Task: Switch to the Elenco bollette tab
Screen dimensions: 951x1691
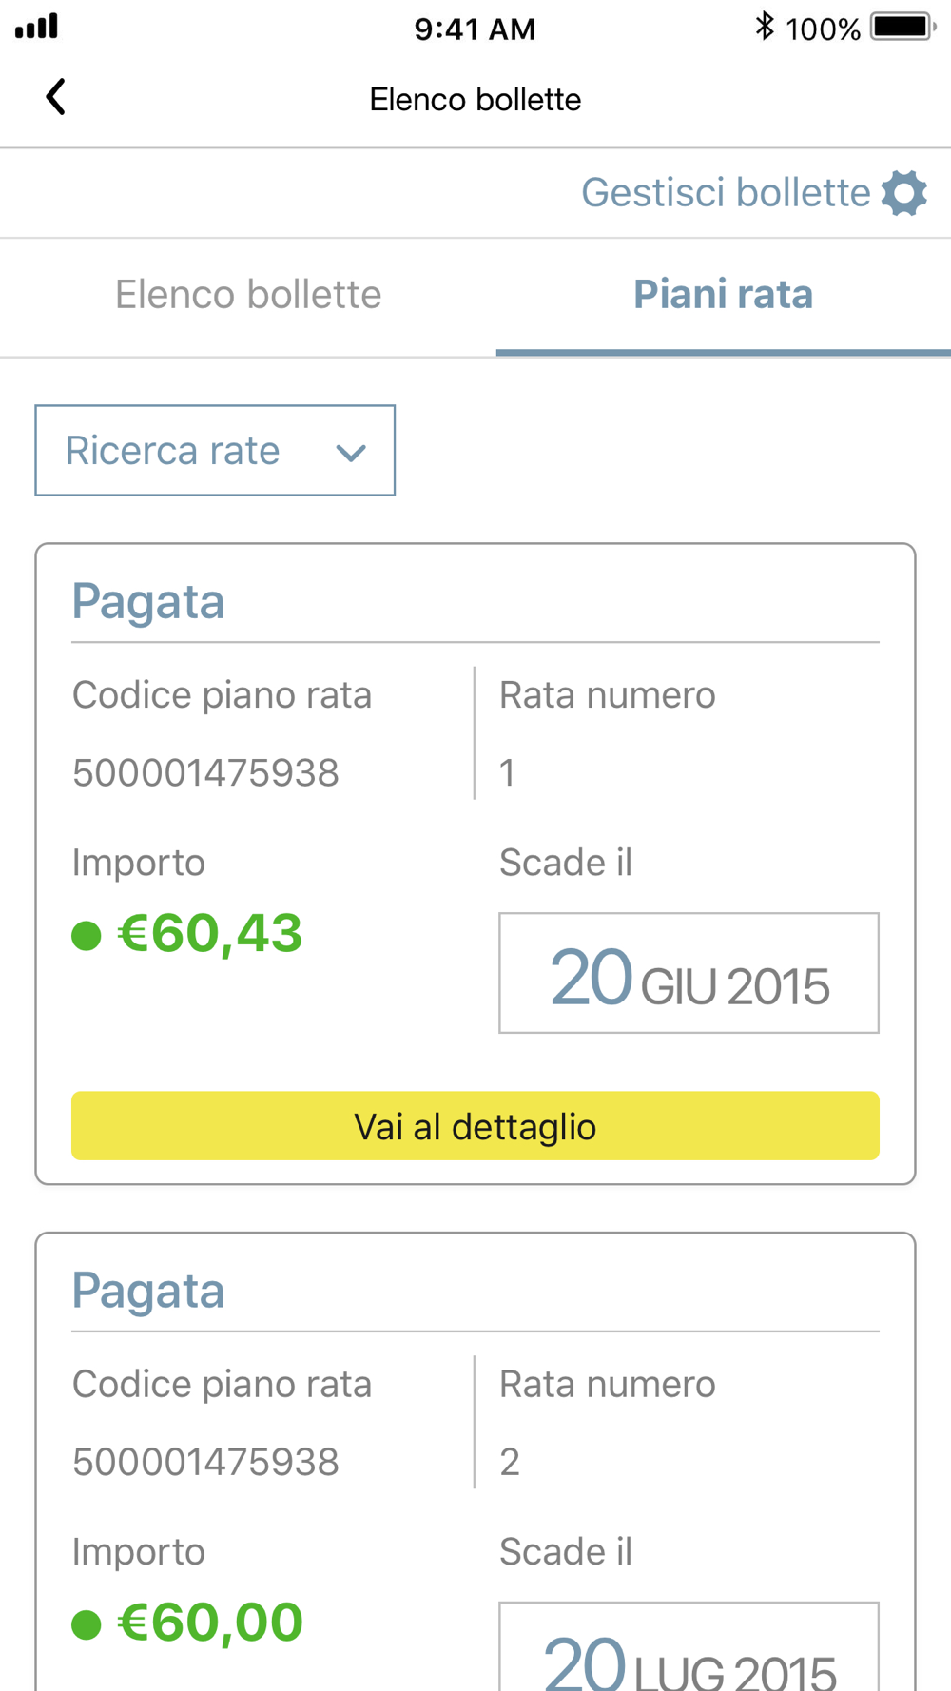Action: point(248,295)
